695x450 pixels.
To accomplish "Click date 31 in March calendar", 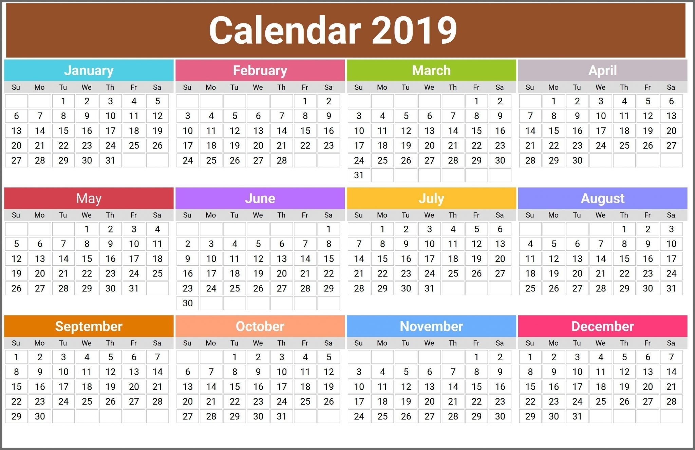I will (x=360, y=179).
